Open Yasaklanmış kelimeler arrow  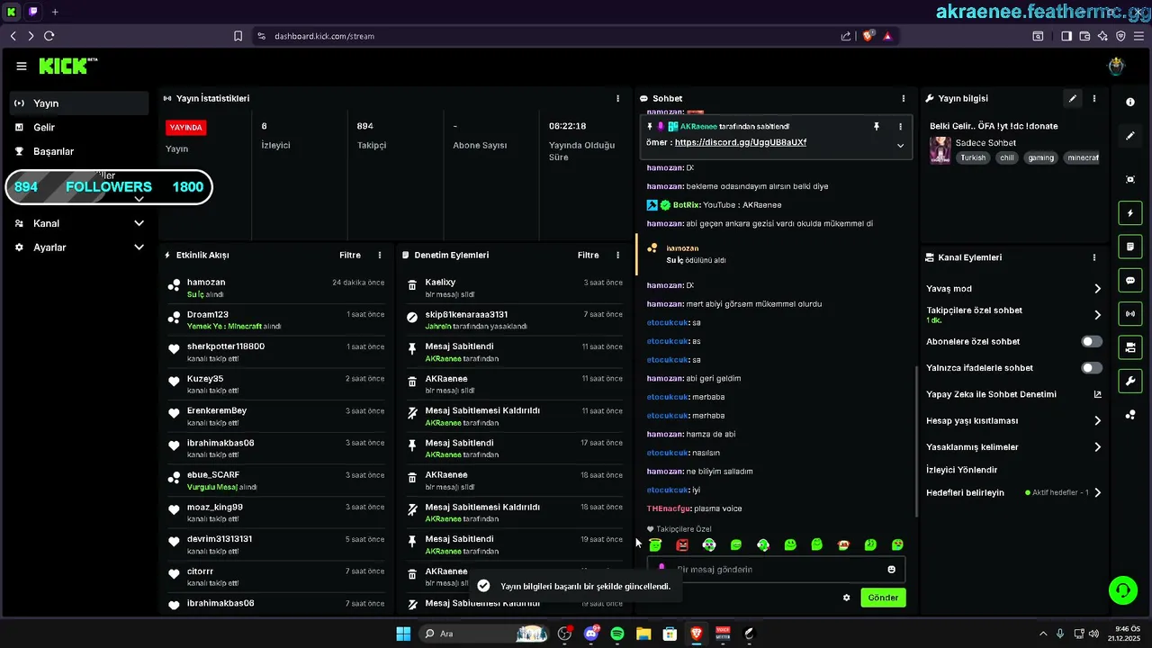pos(1097,446)
